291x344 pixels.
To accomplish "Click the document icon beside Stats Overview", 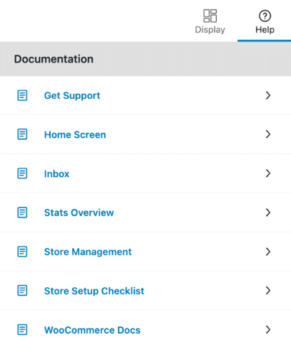I will tap(22, 212).
